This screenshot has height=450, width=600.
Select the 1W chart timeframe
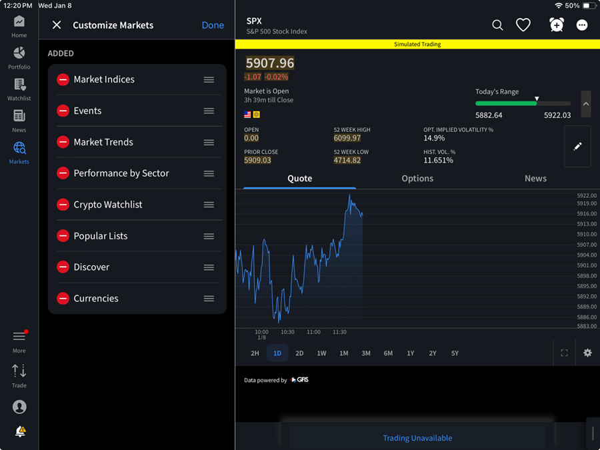point(321,353)
